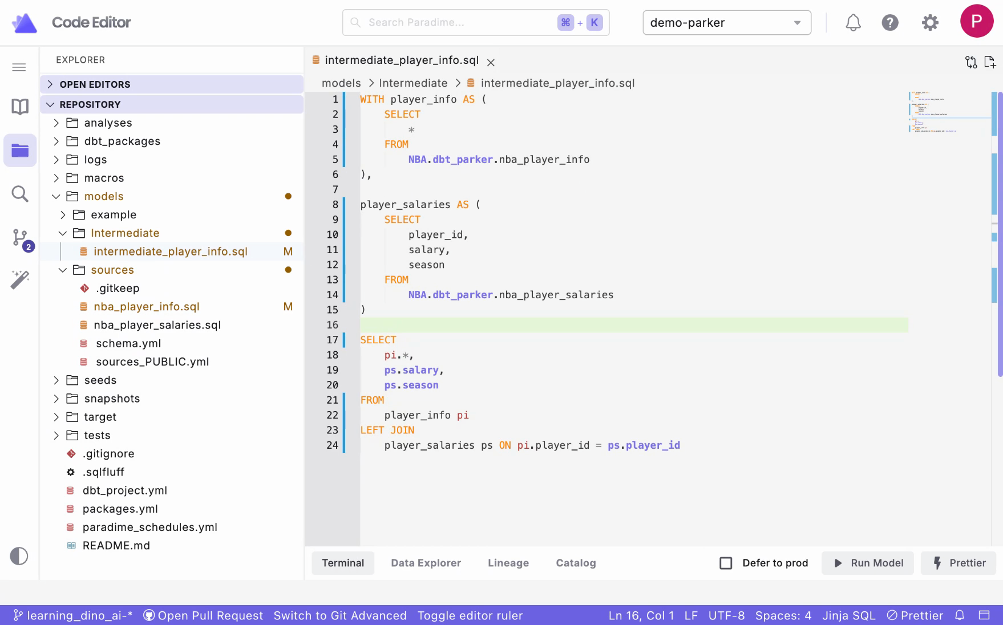The height and width of the screenshot is (625, 1003).
Task: Open packages.yml file
Action: [172, 509]
